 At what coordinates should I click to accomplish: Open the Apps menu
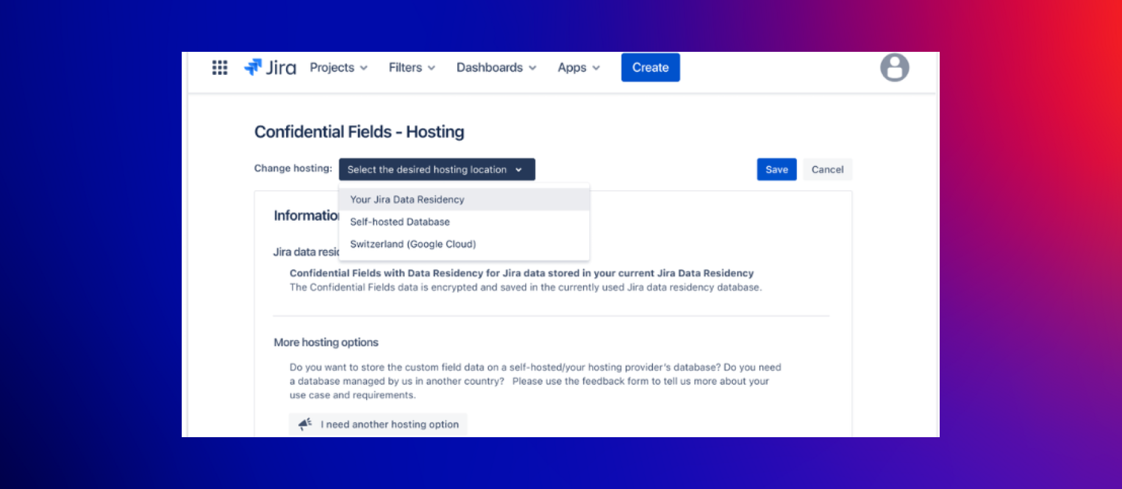pos(578,68)
